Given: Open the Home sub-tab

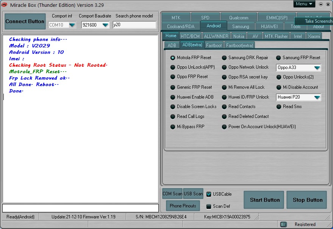Looking at the screenshot, I should click(171, 36).
